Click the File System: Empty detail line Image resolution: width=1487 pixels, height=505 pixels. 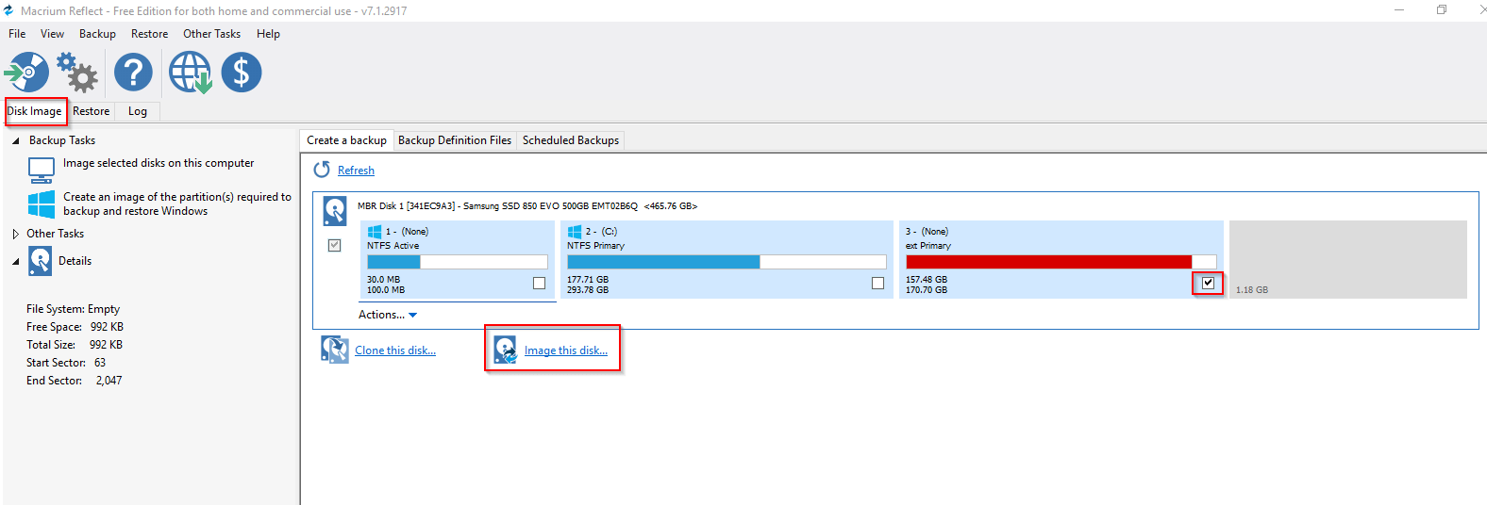click(73, 309)
